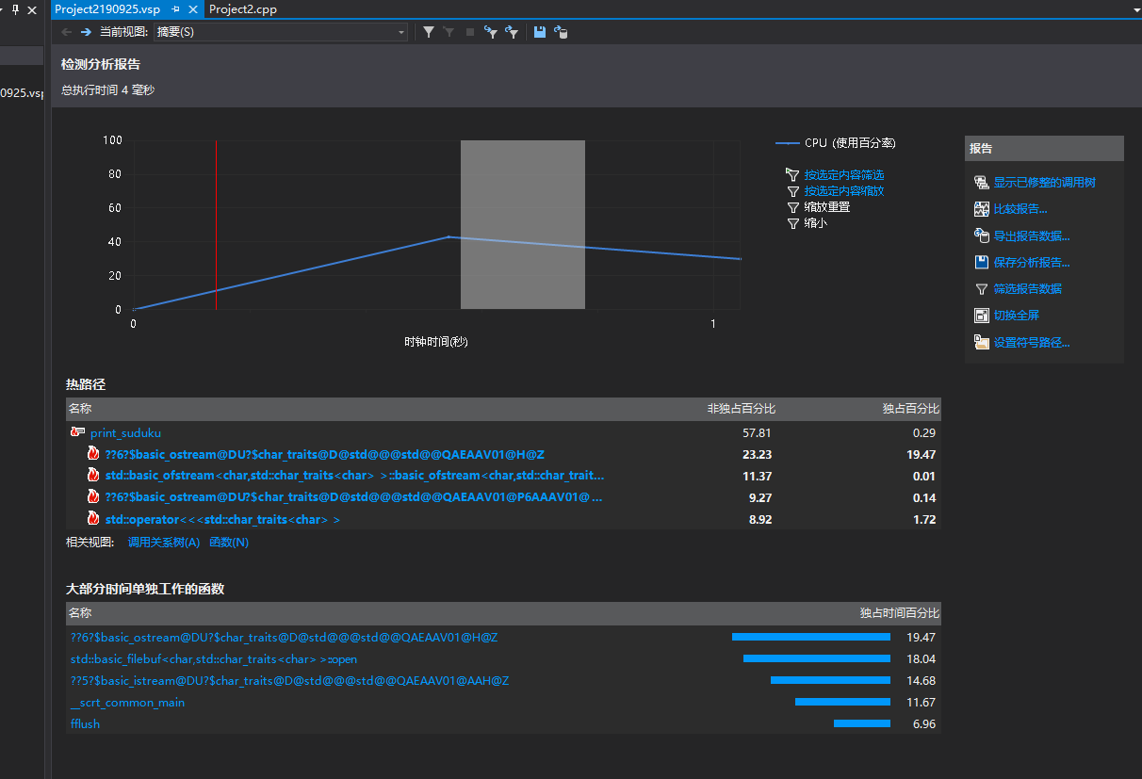Click the fire icon beside std::operator<<
Screen dimensions: 1142x779
tap(93, 519)
